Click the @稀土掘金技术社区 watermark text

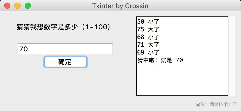pyautogui.click(x=216, y=105)
